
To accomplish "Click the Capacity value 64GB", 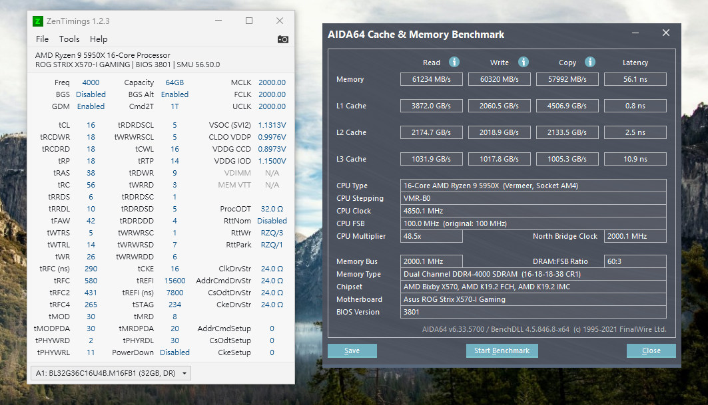I will coord(175,82).
